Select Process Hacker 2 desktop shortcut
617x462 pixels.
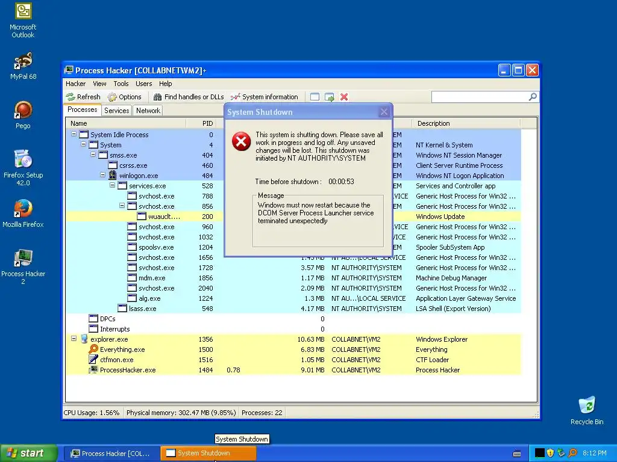pyautogui.click(x=23, y=267)
